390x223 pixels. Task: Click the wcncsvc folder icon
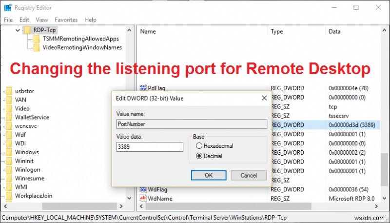[9, 126]
